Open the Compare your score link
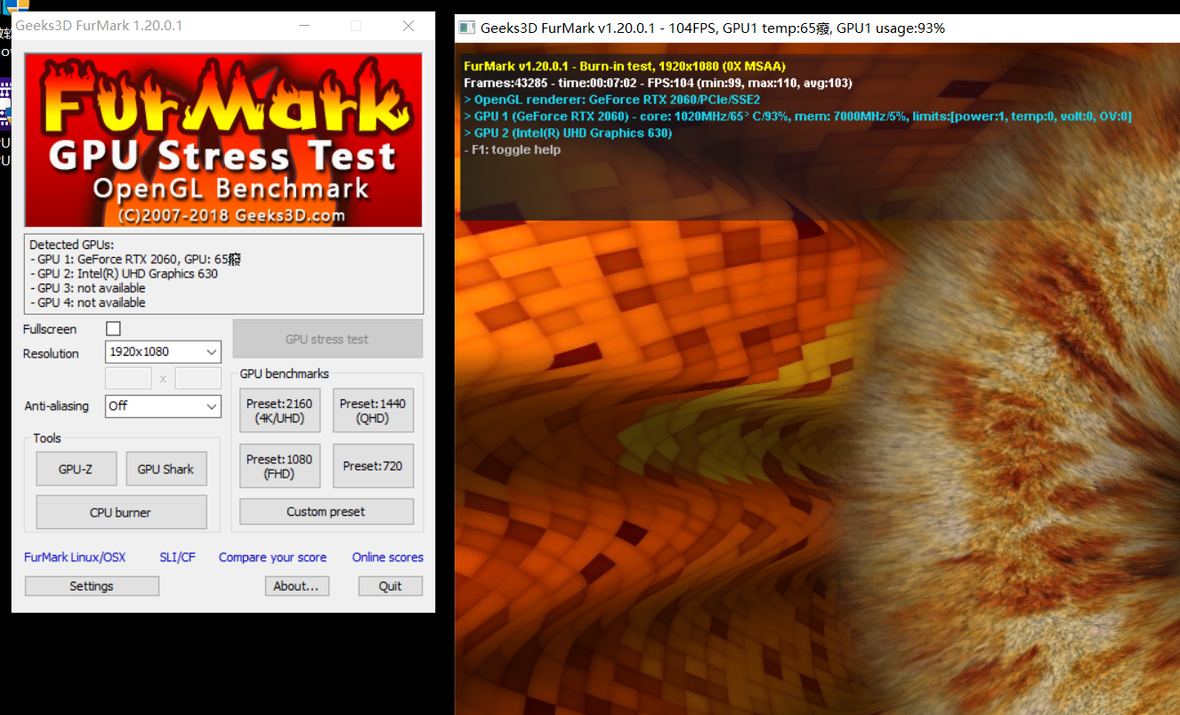This screenshot has height=715, width=1180. point(272,558)
